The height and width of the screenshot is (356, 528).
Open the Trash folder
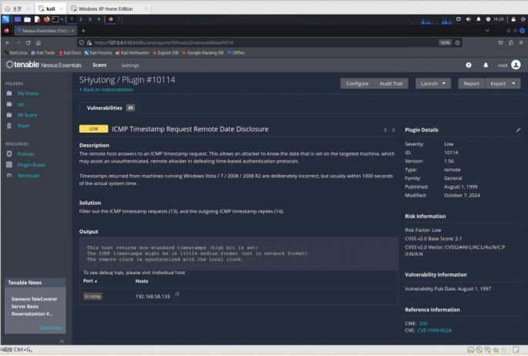[24, 126]
